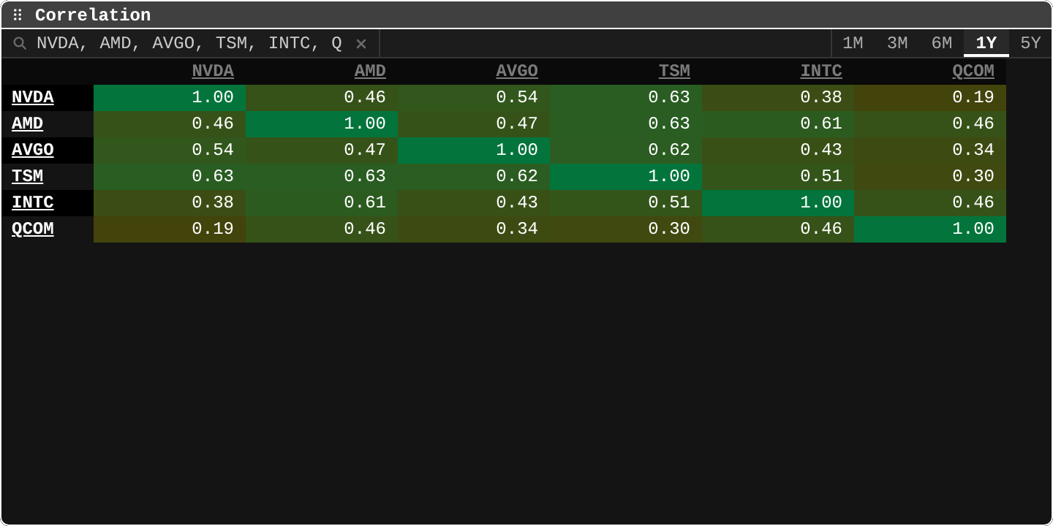The image size is (1053, 526).
Task: Select INTC row NVDA cell 0.38
Action: 170,203
